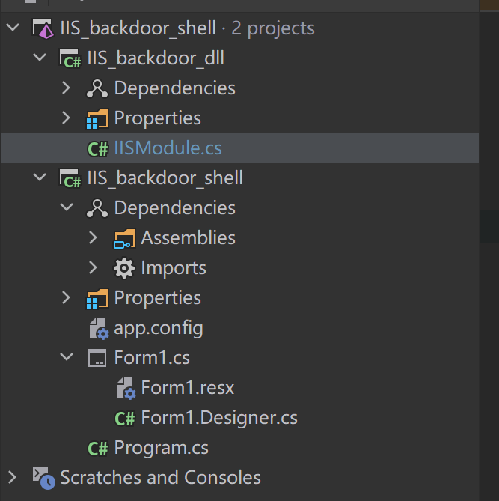499x501 pixels.
Task: Collapse the IIS_backdoor_dll project node
Action: coord(40,58)
